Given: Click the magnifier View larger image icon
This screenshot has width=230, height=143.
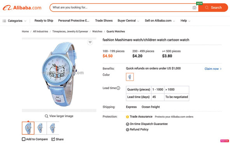Looking at the screenshot, I should (x=46, y=116).
